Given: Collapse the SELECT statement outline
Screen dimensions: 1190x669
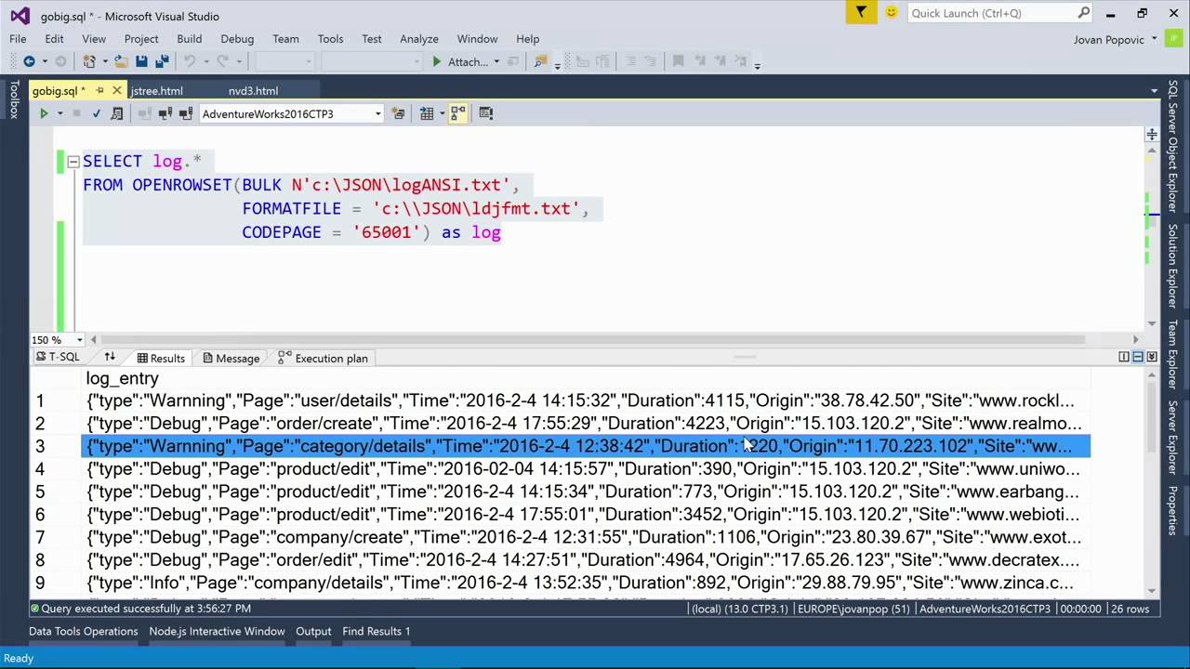Looking at the screenshot, I should 73,161.
